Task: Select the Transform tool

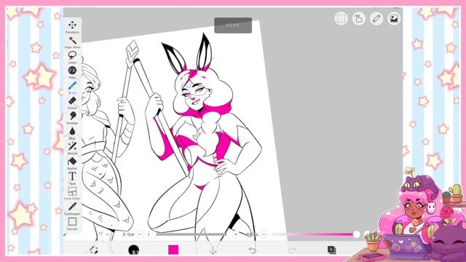Action: (72, 27)
